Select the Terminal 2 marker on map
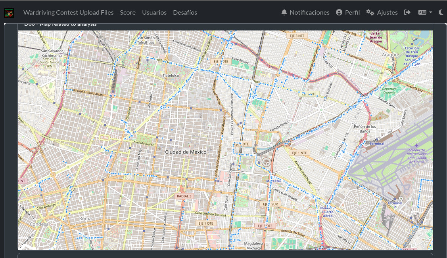 (x=395, y=203)
